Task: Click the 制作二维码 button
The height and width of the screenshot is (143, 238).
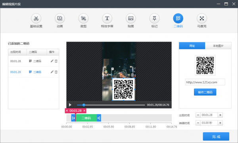Action: pyautogui.click(x=205, y=92)
